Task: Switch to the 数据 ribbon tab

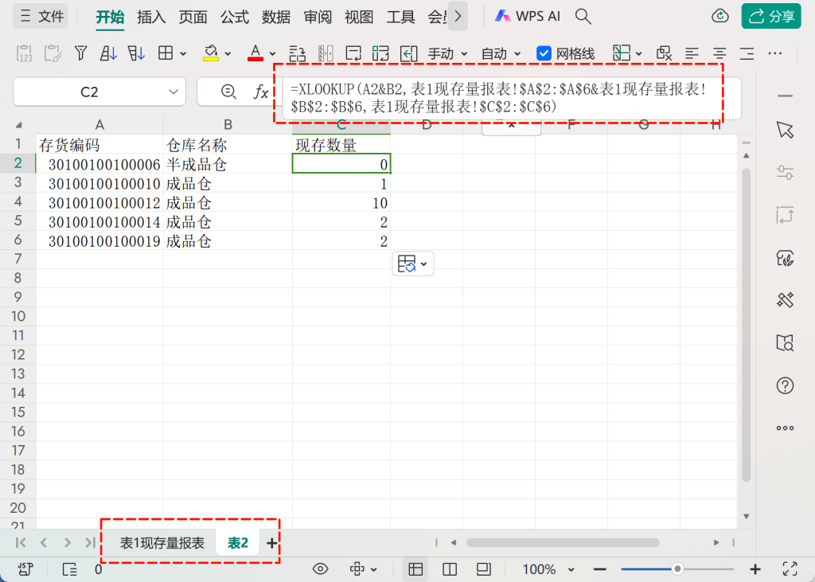Action: 276,18
